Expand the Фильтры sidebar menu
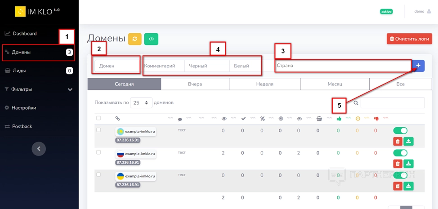Viewport: 438px width, 209px height. [39, 89]
